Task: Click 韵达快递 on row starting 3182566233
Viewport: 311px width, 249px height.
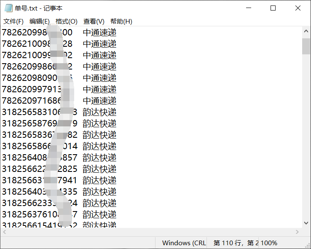Action: [x=99, y=203]
